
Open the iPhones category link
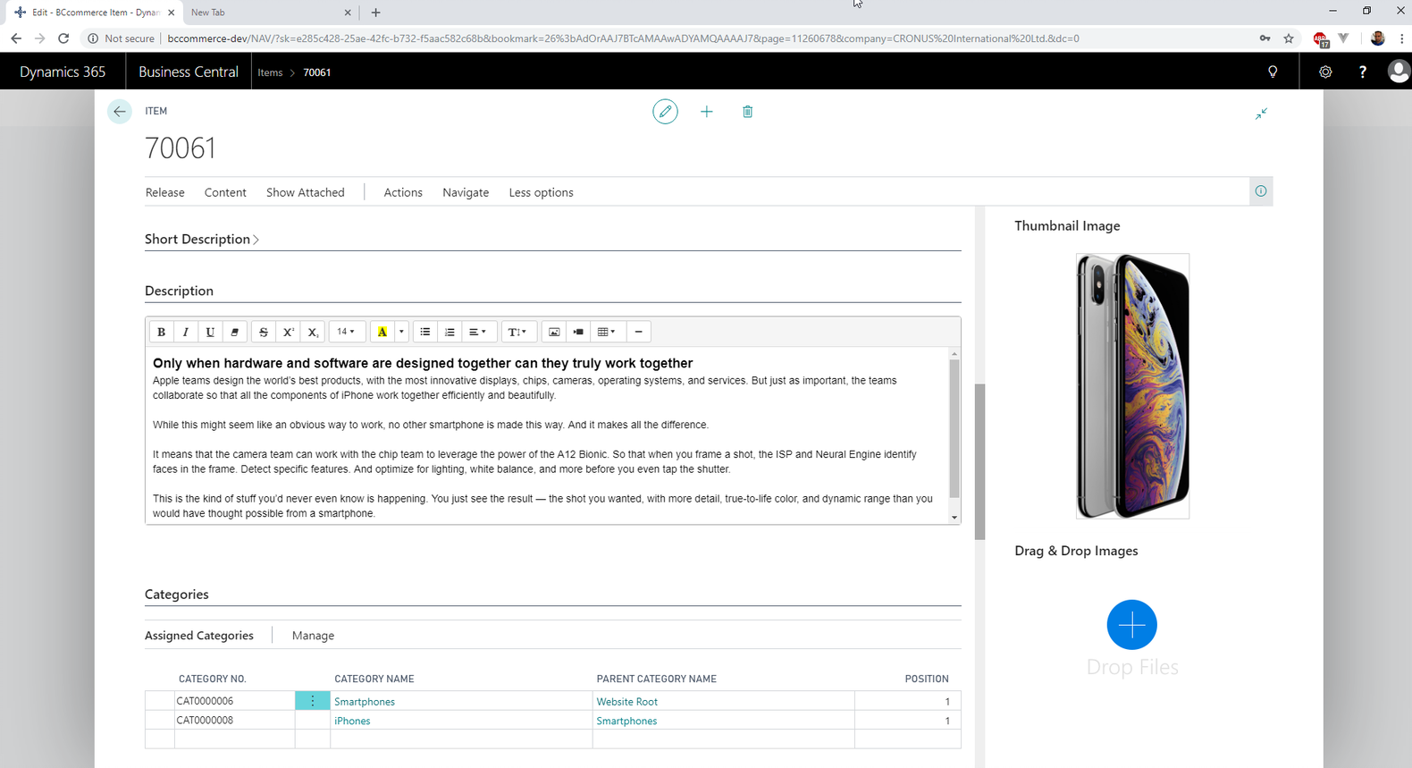352,721
